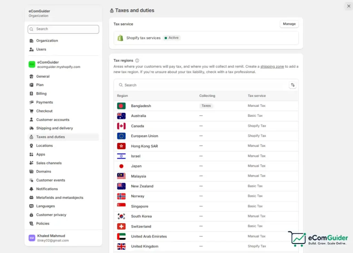The height and width of the screenshot is (253, 353).
Task: Open the Malaysia tax region row
Action: pos(206,176)
